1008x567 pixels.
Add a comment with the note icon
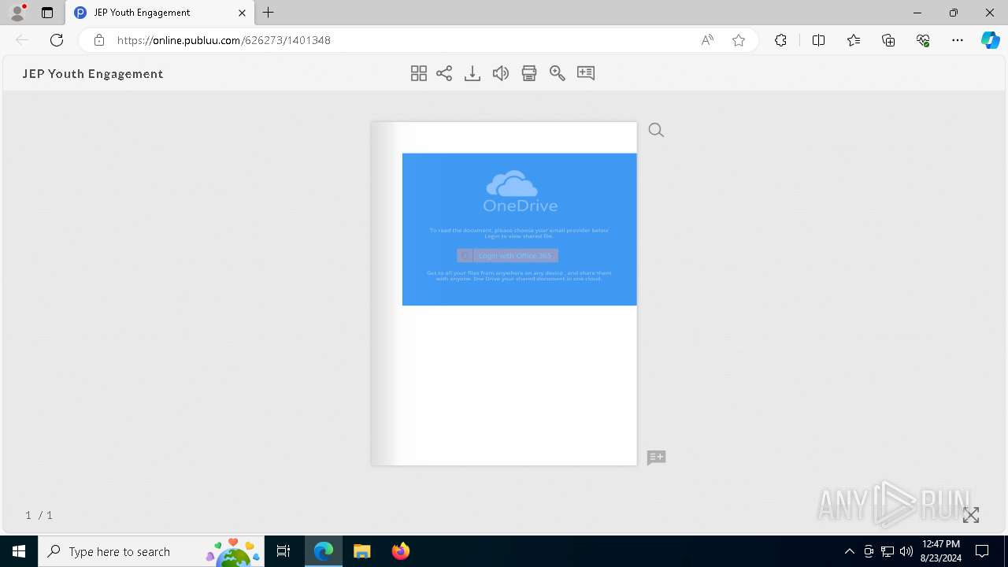(656, 458)
